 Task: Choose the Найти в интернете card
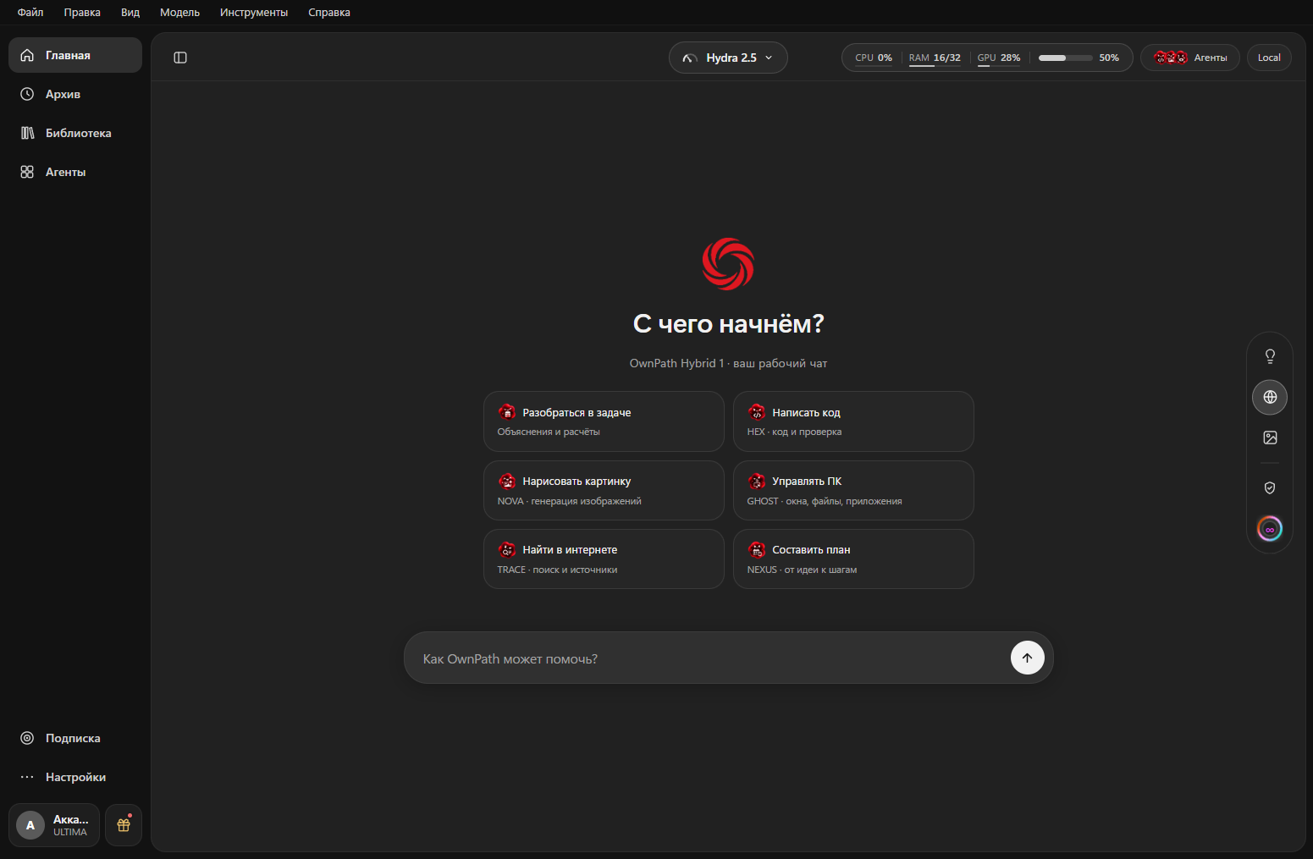pos(604,559)
